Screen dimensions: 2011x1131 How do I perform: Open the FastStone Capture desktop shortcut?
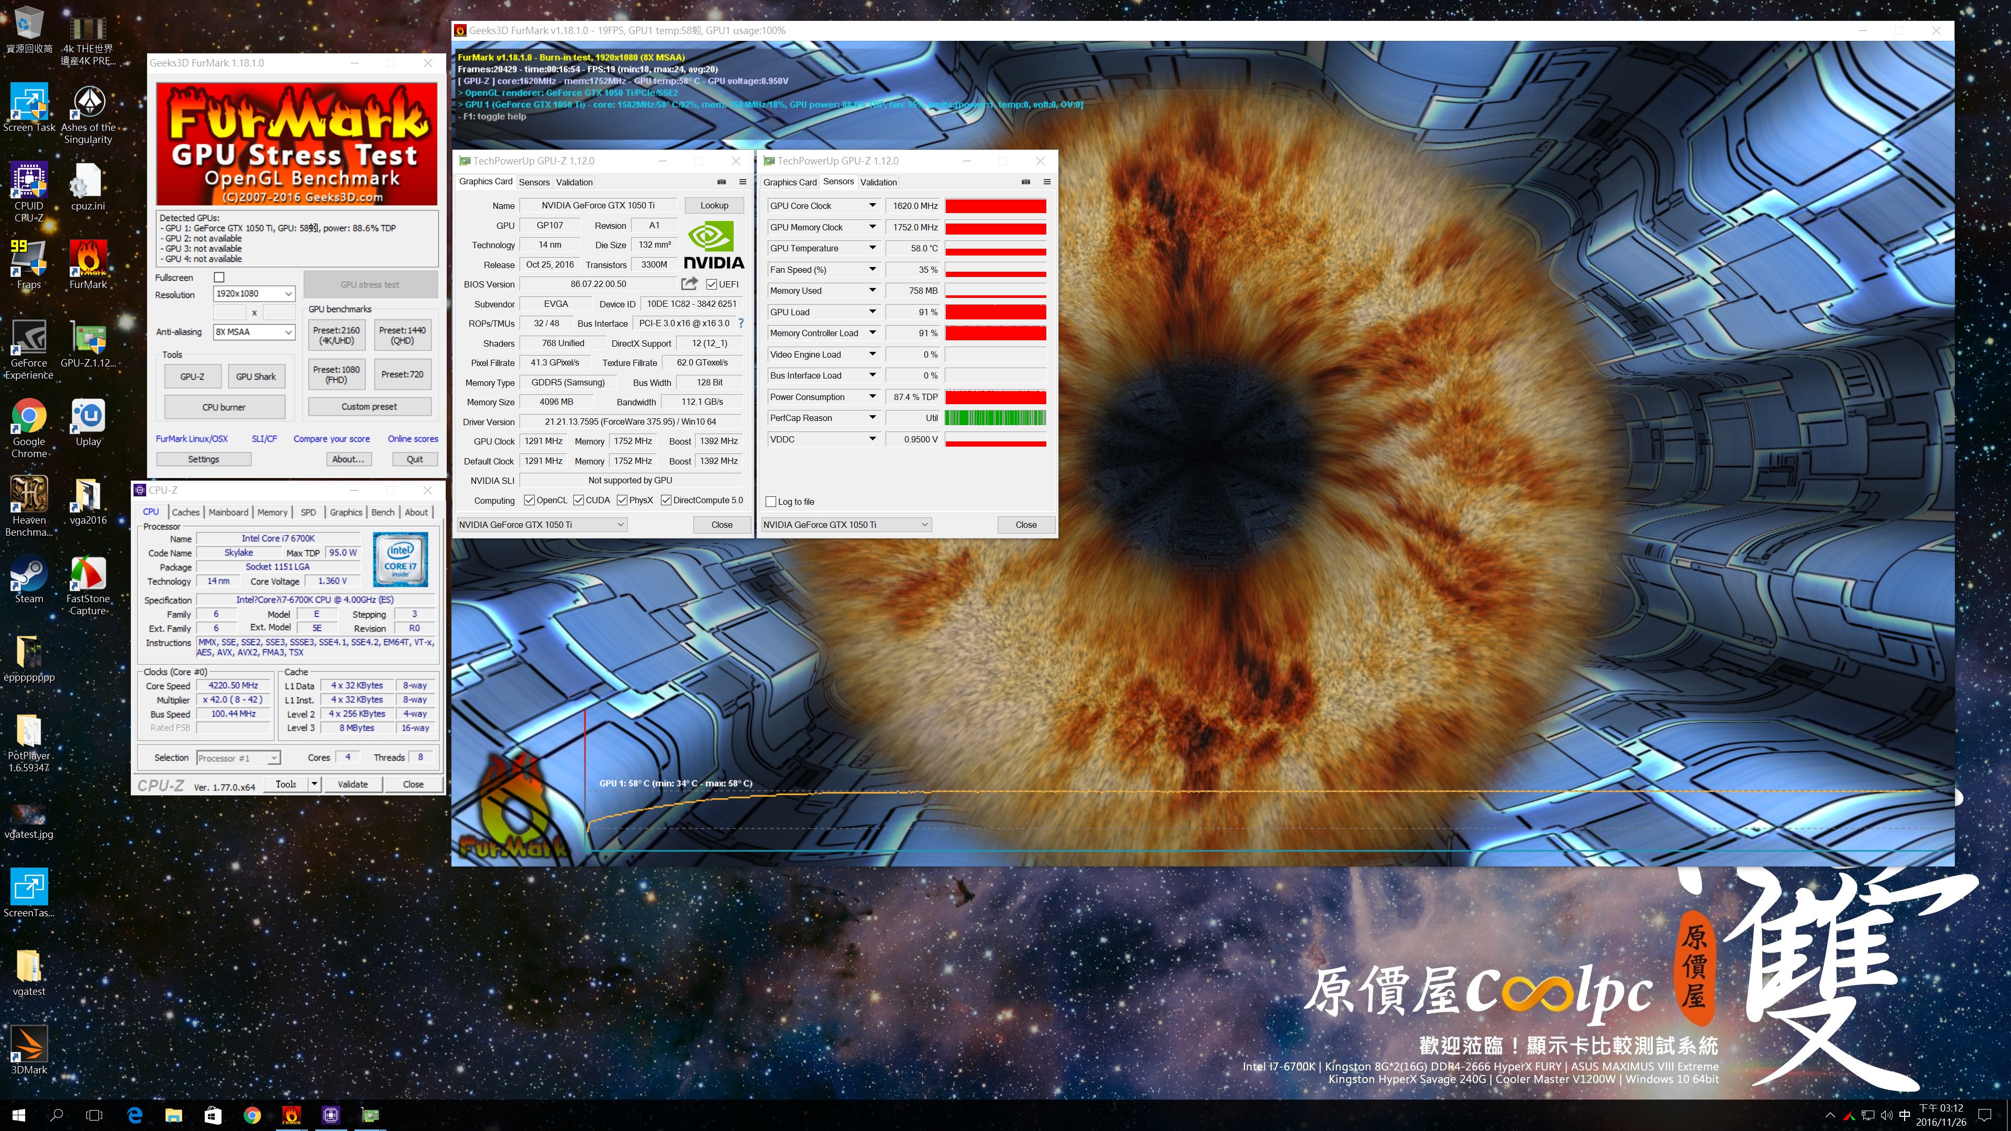(88, 585)
